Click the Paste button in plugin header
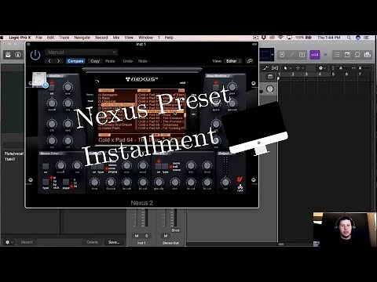Screen dimensions: 377x282 click(x=110, y=61)
